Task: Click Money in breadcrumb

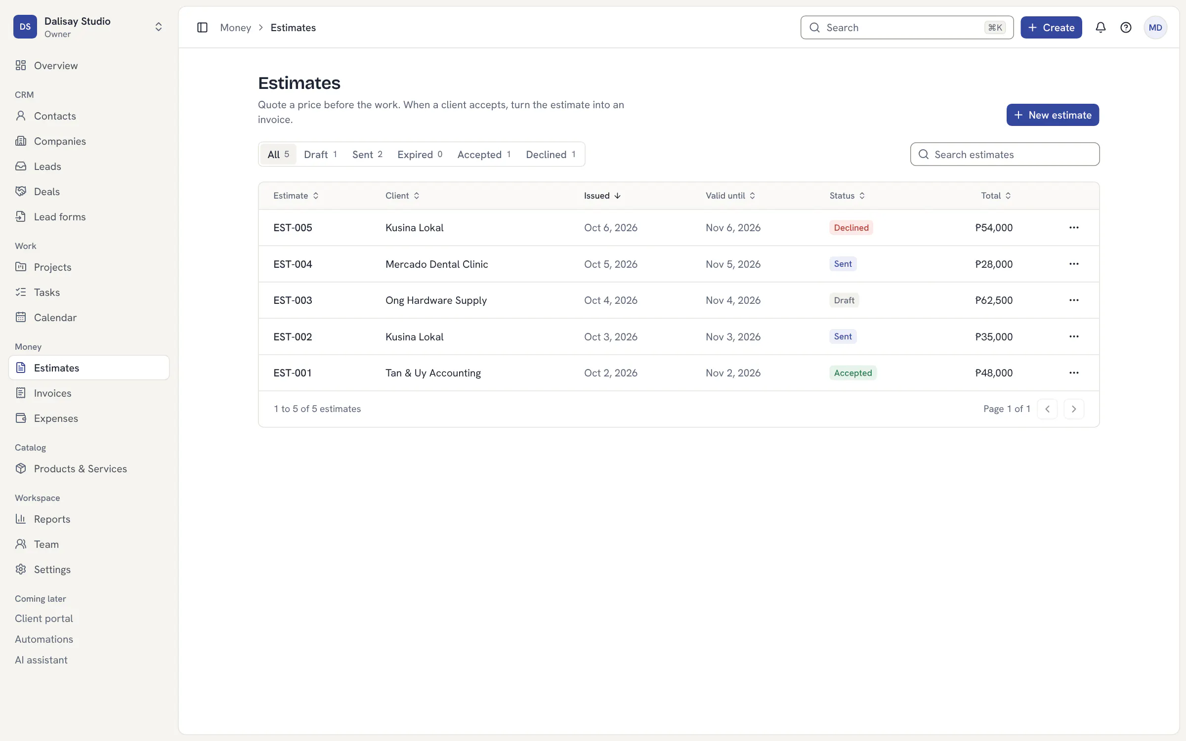Action: coord(236,28)
